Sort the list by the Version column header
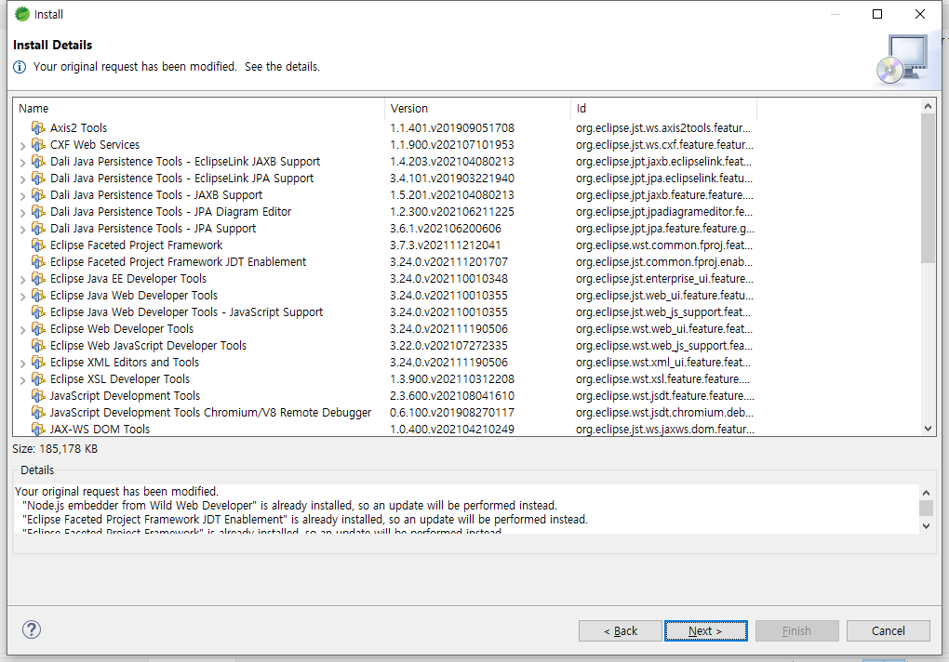Screen dimensions: 949x662 pyautogui.click(x=477, y=108)
